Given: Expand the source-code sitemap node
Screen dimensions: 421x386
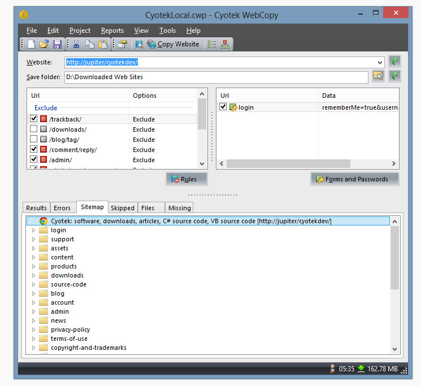Looking at the screenshot, I should 33,284.
